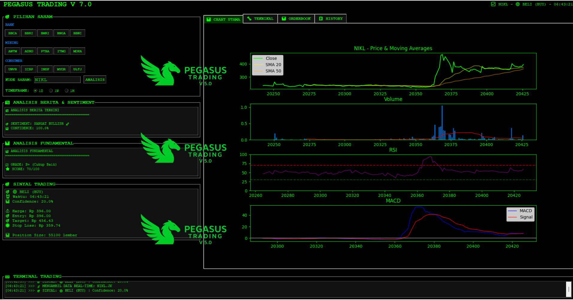Click the target icon beside Pilihan Saham
The height and width of the screenshot is (300, 573).
[7, 17]
